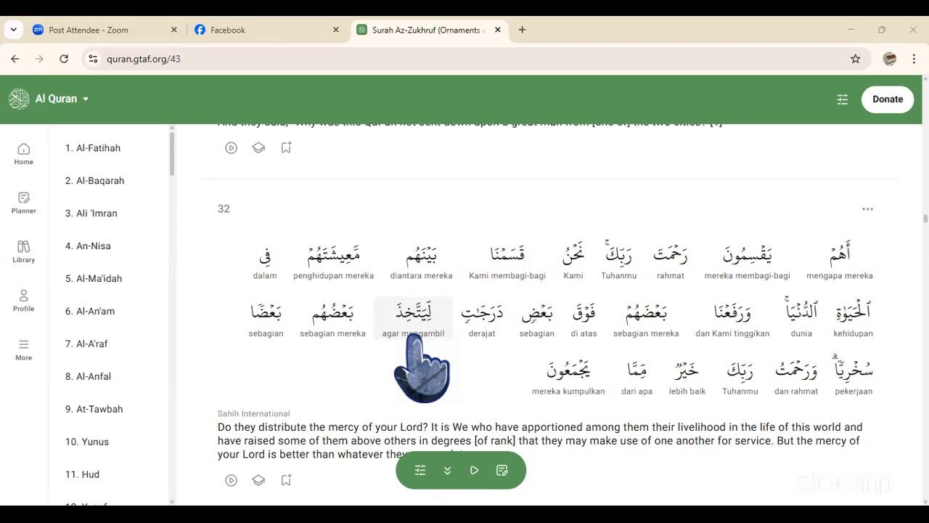929x523 pixels.
Task: Open tafsir layers icon for verse 32
Action: coord(258,480)
